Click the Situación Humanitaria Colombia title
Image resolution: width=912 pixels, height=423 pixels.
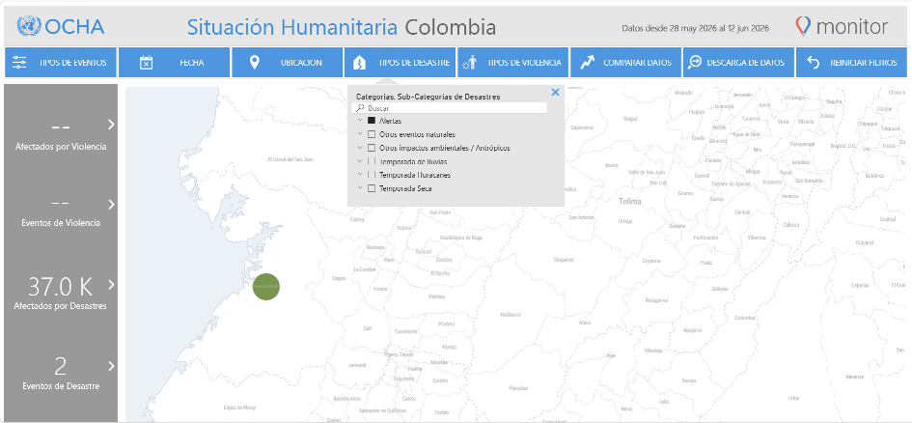pyautogui.click(x=342, y=27)
